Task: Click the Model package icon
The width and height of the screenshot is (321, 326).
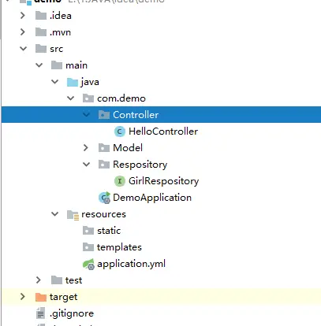Action: (x=104, y=148)
